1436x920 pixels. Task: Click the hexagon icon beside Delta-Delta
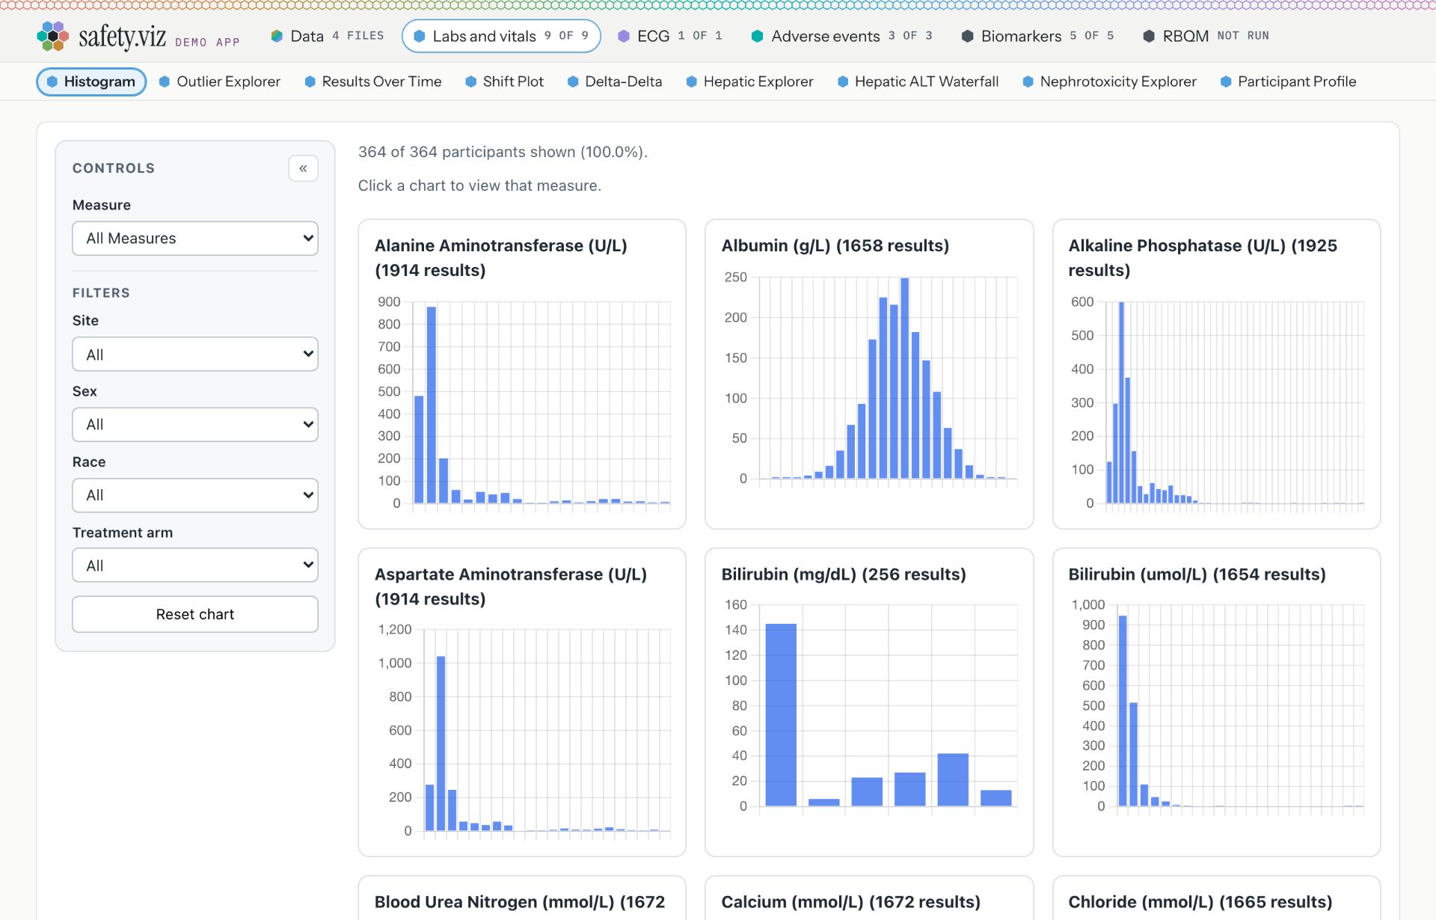coord(573,82)
